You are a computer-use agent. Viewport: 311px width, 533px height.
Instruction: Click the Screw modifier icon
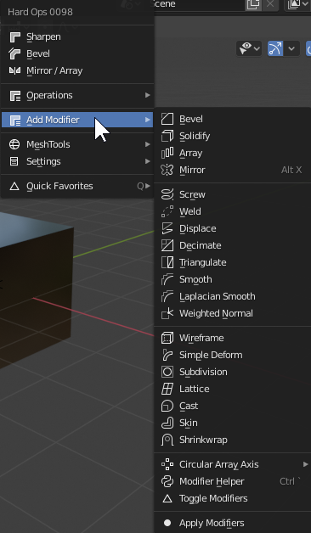pyautogui.click(x=167, y=194)
